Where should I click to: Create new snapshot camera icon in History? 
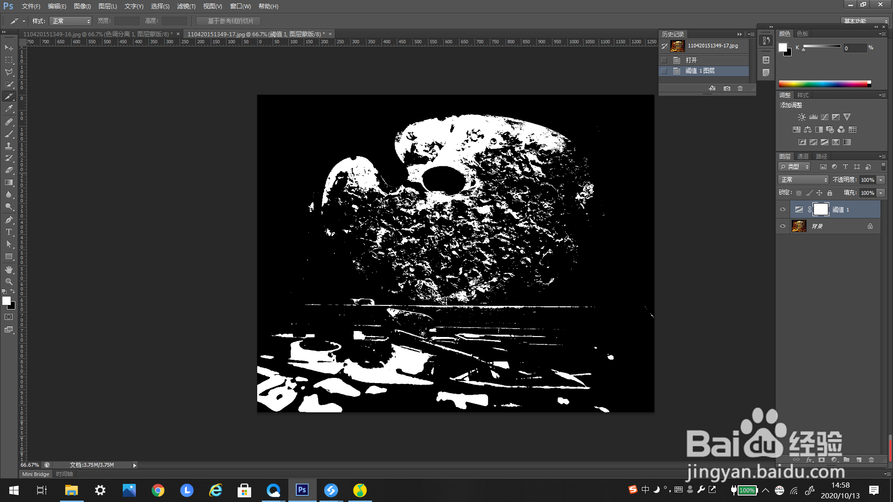click(727, 88)
